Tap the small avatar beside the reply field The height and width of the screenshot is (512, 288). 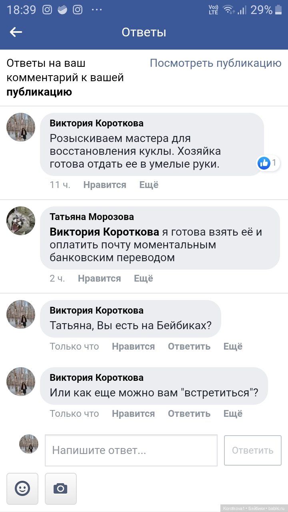coord(29,444)
